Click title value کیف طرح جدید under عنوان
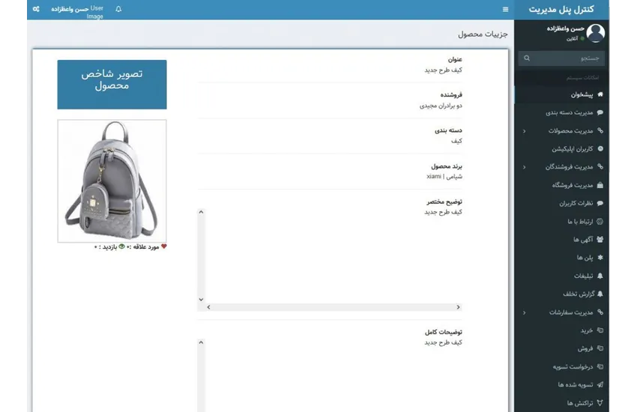Screen dimensions: 637x412 tap(443, 70)
